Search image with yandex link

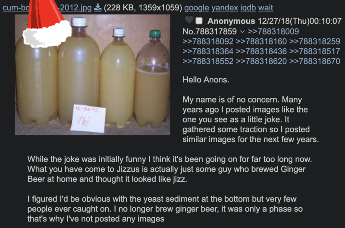(x=224, y=8)
